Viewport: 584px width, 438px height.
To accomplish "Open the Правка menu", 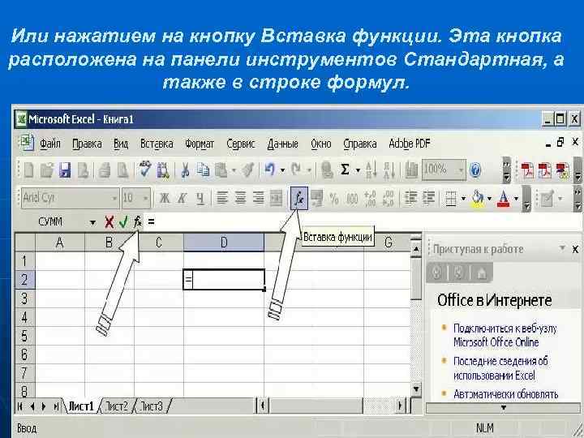I will tap(87, 144).
